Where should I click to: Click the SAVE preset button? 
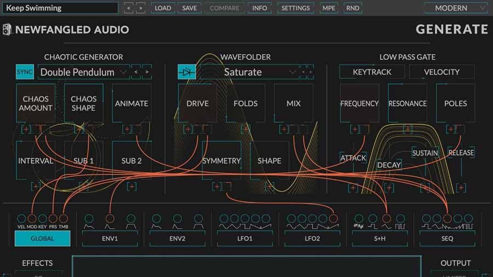190,8
